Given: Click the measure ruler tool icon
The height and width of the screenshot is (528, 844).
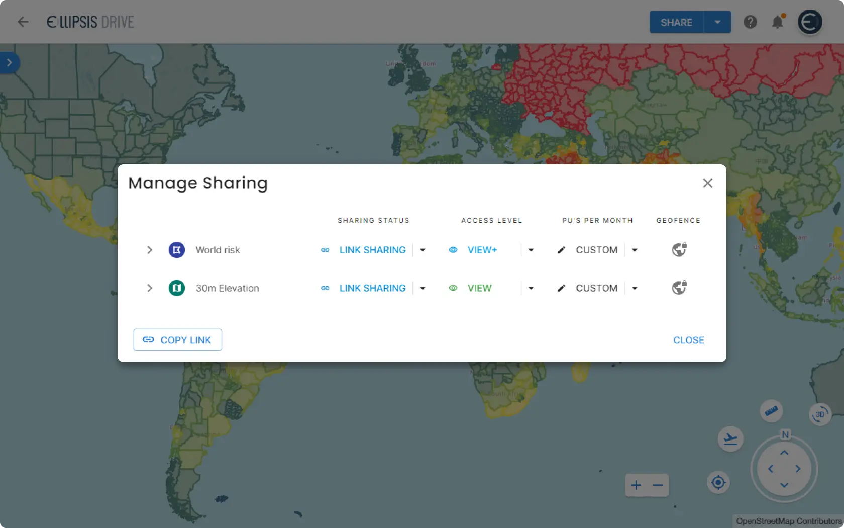Looking at the screenshot, I should (x=771, y=412).
